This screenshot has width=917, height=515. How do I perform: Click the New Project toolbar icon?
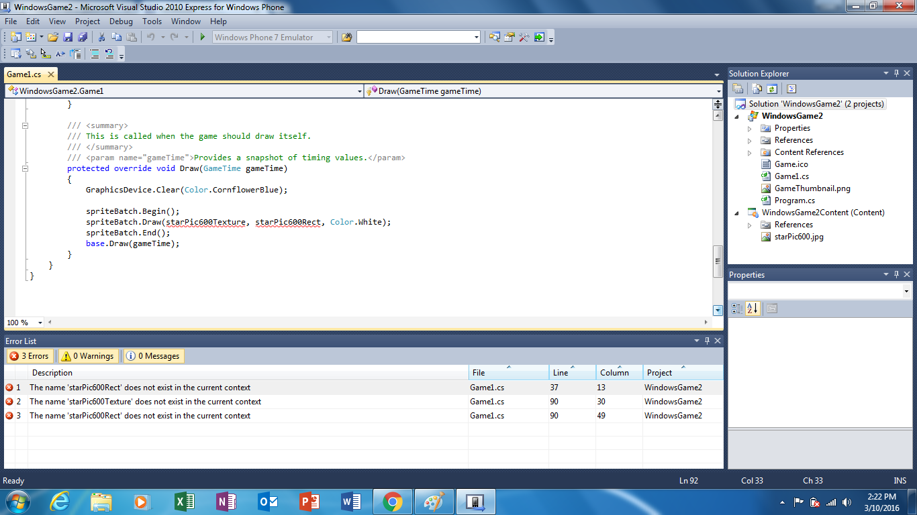(15, 38)
